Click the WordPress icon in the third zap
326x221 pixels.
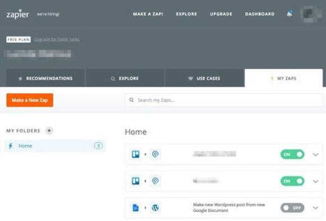tap(155, 208)
